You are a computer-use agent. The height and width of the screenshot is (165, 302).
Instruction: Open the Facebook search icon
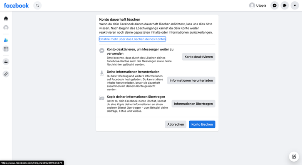click(x=37, y=5)
